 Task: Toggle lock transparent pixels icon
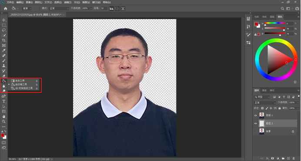[262, 108]
